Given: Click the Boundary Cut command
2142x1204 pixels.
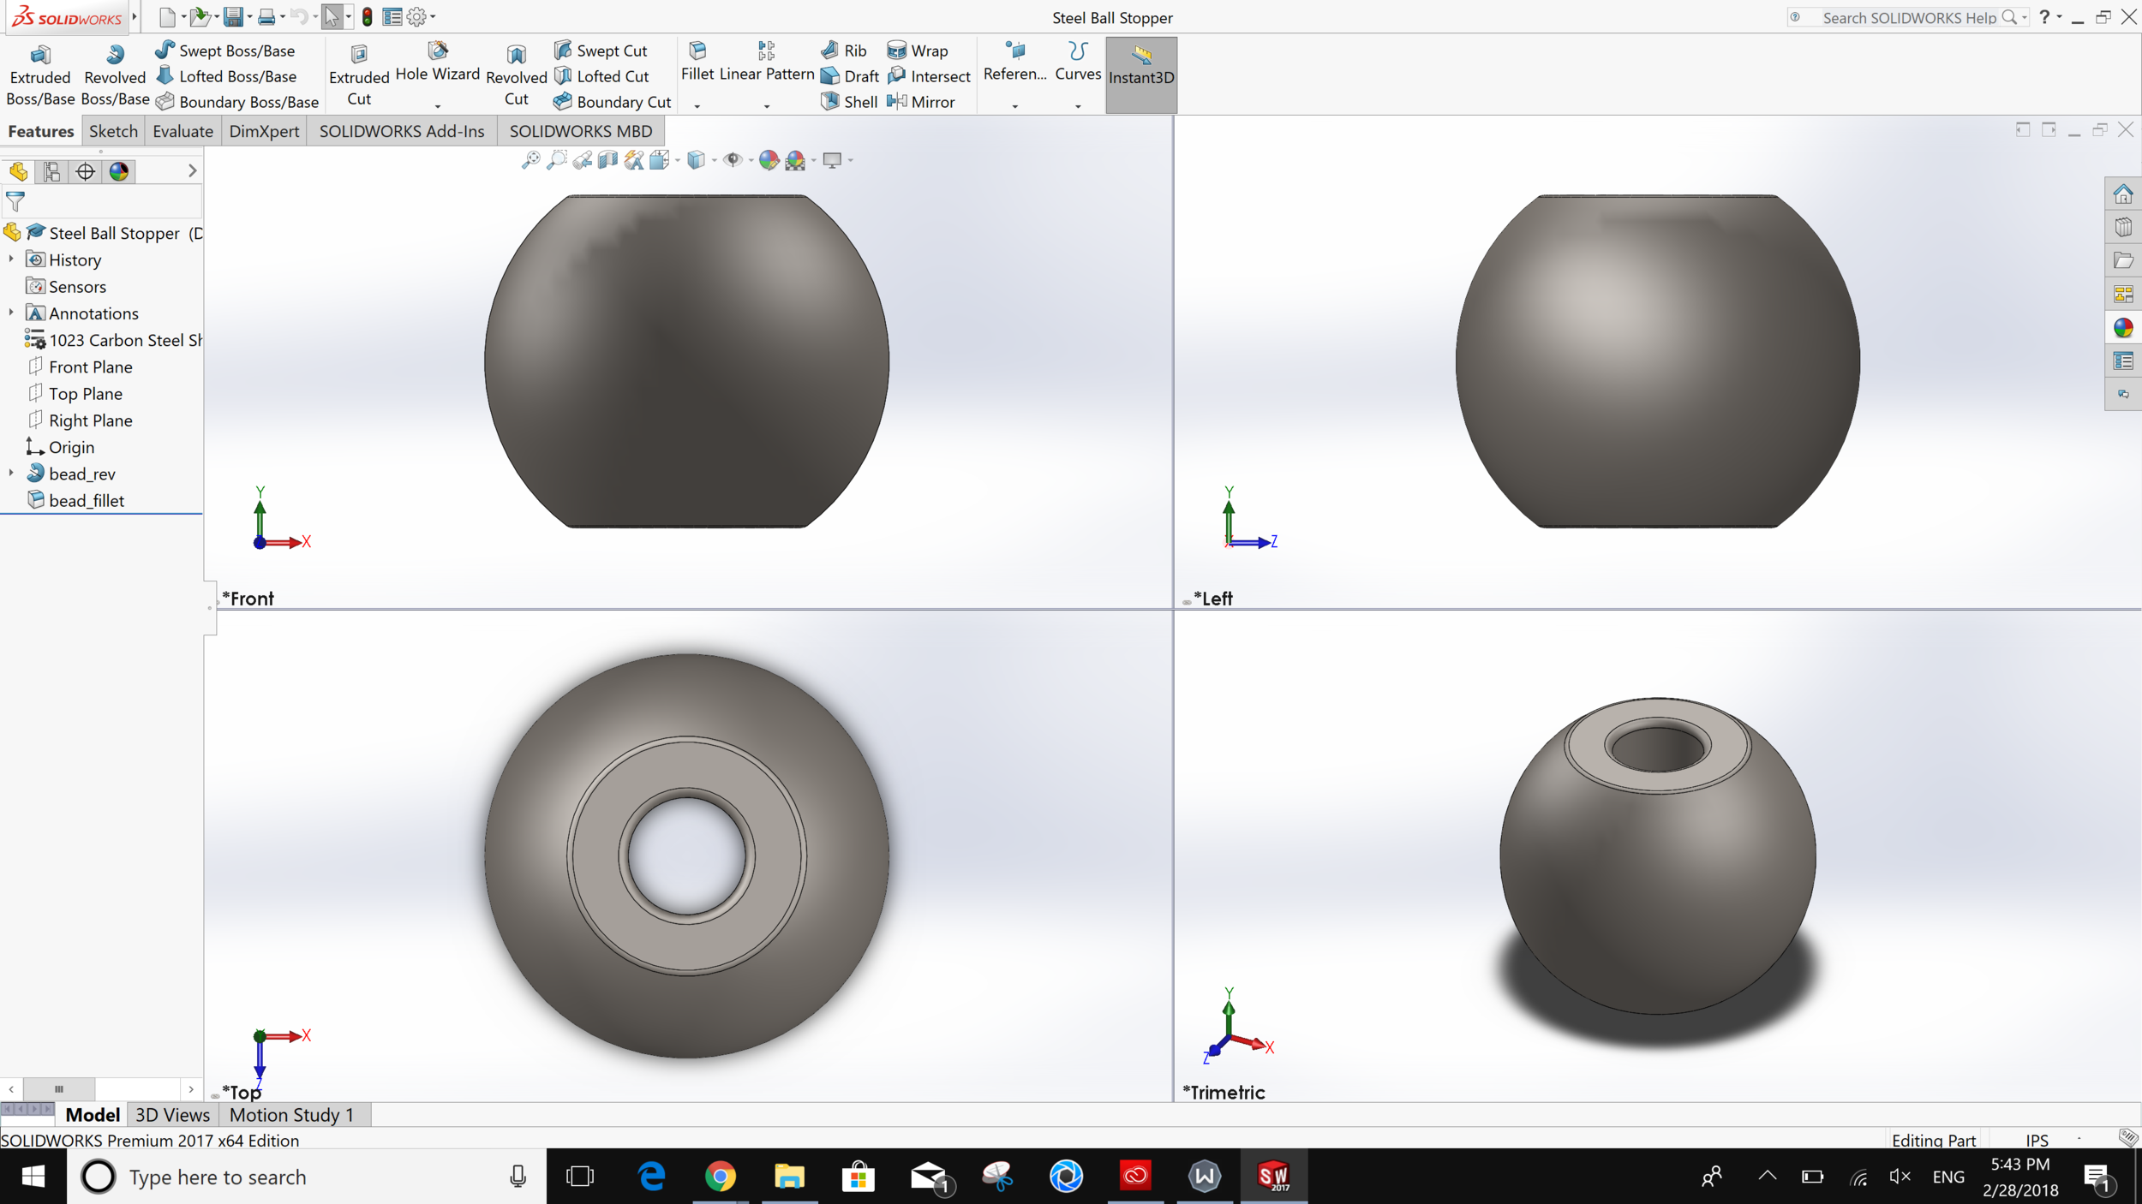Looking at the screenshot, I should click(x=612, y=101).
